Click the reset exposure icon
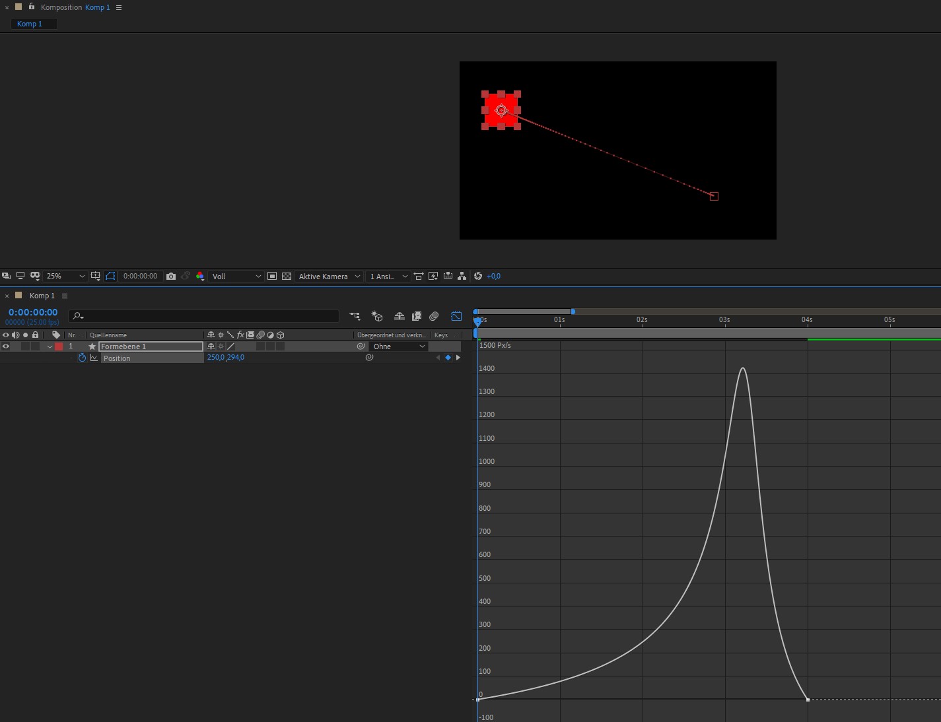Screen dimensions: 941x722 [478, 276]
